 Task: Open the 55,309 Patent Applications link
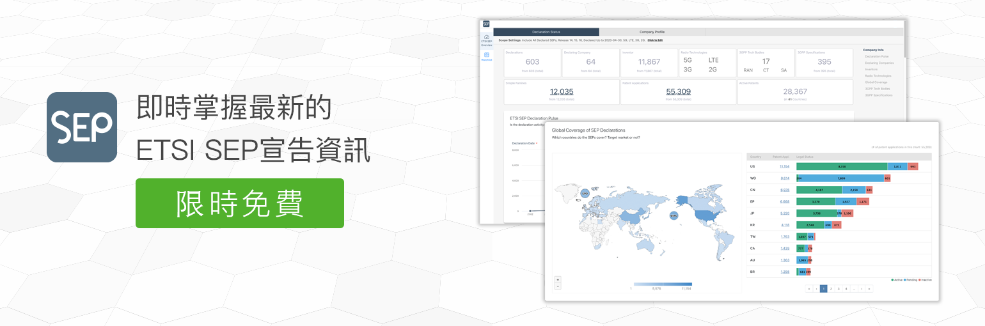(x=678, y=91)
